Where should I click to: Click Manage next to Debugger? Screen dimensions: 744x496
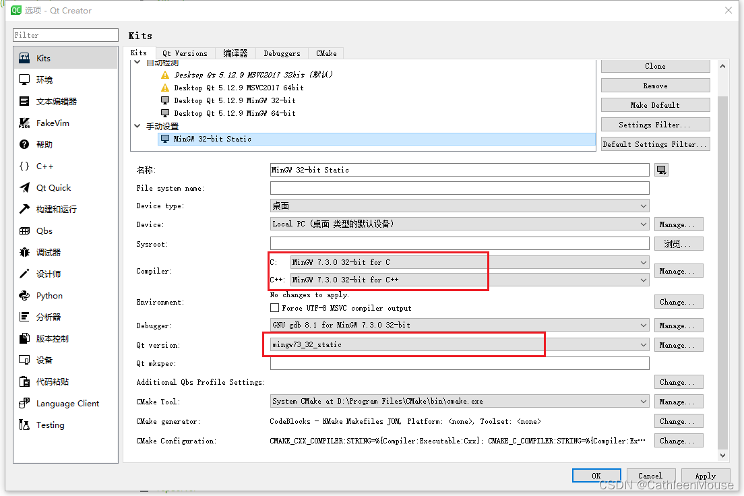click(679, 325)
